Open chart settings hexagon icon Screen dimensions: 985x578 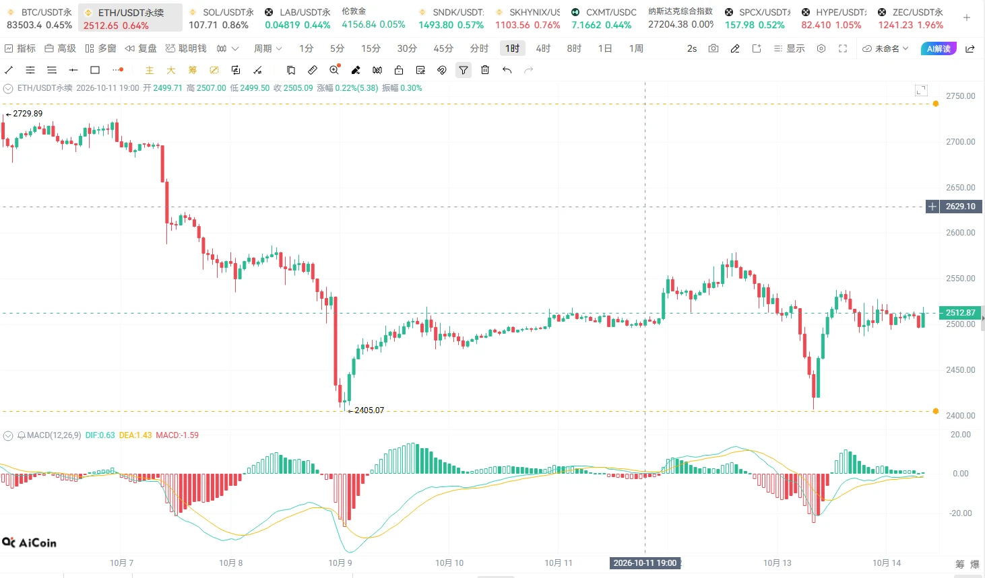[821, 48]
